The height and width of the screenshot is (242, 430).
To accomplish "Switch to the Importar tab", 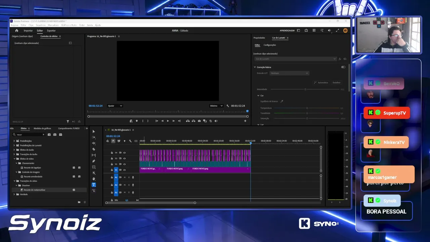I will pos(28,31).
